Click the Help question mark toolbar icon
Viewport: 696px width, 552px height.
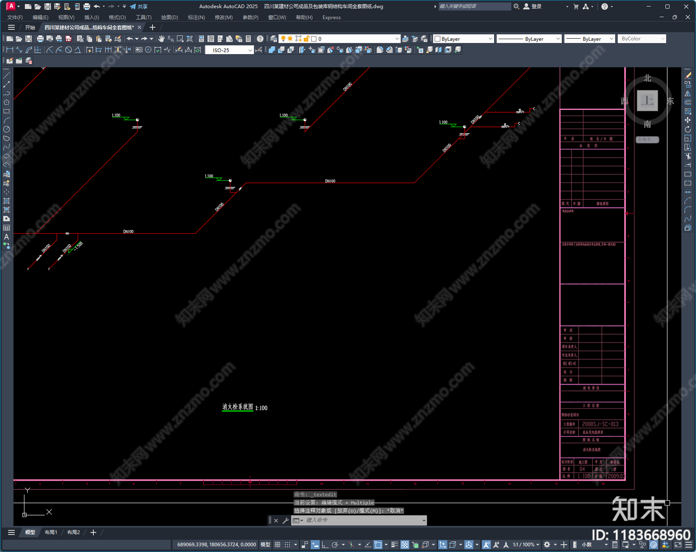[x=260, y=39]
